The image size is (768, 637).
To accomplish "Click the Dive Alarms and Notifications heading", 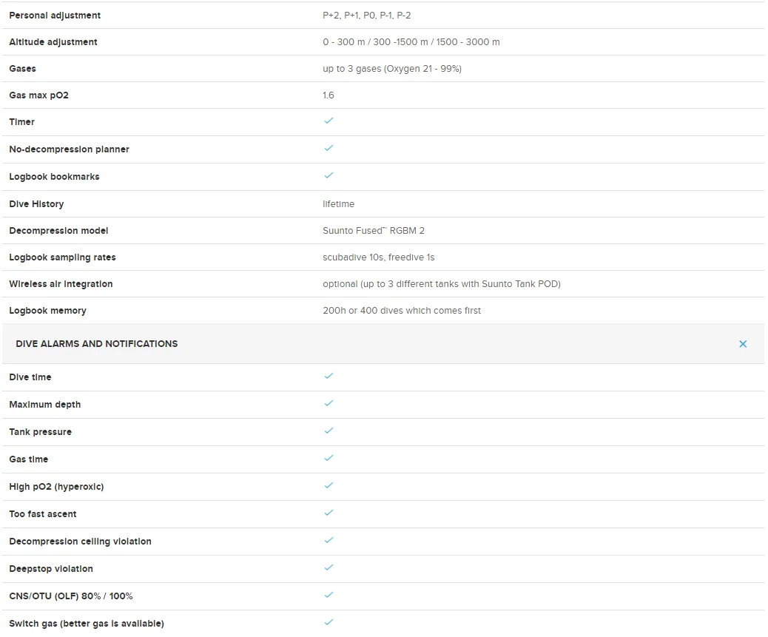I will 96,344.
